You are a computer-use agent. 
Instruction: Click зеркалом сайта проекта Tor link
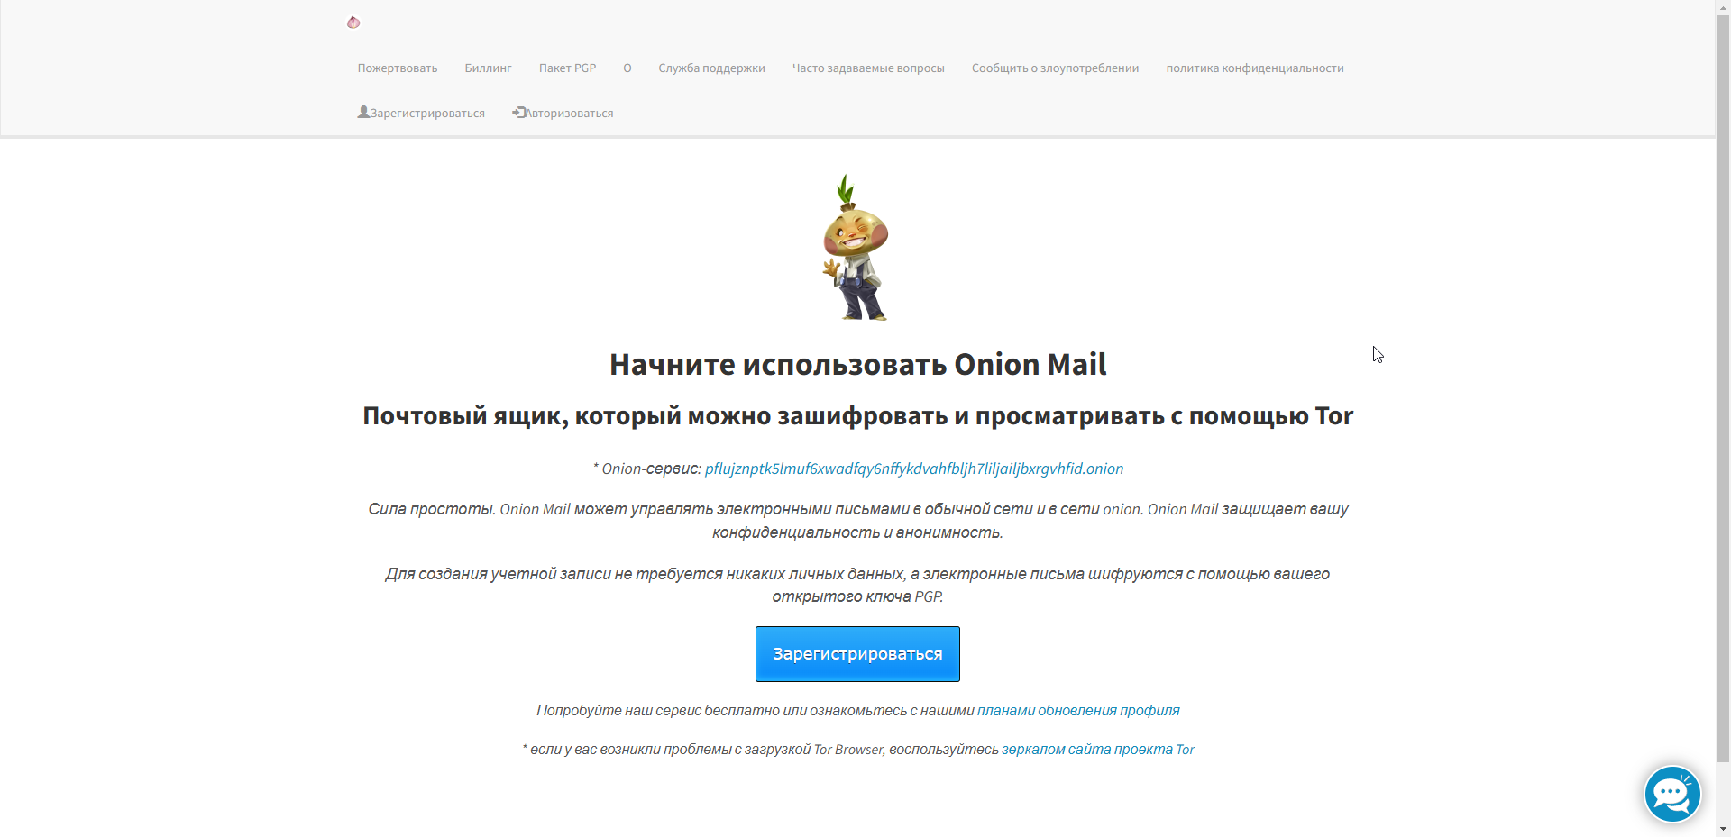(1096, 749)
